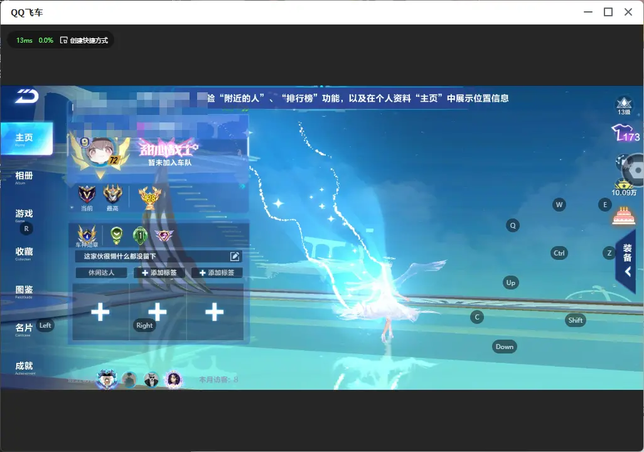Screen dimensions: 644x452
Task: Switch to the 相册 tab
Action: (24, 178)
